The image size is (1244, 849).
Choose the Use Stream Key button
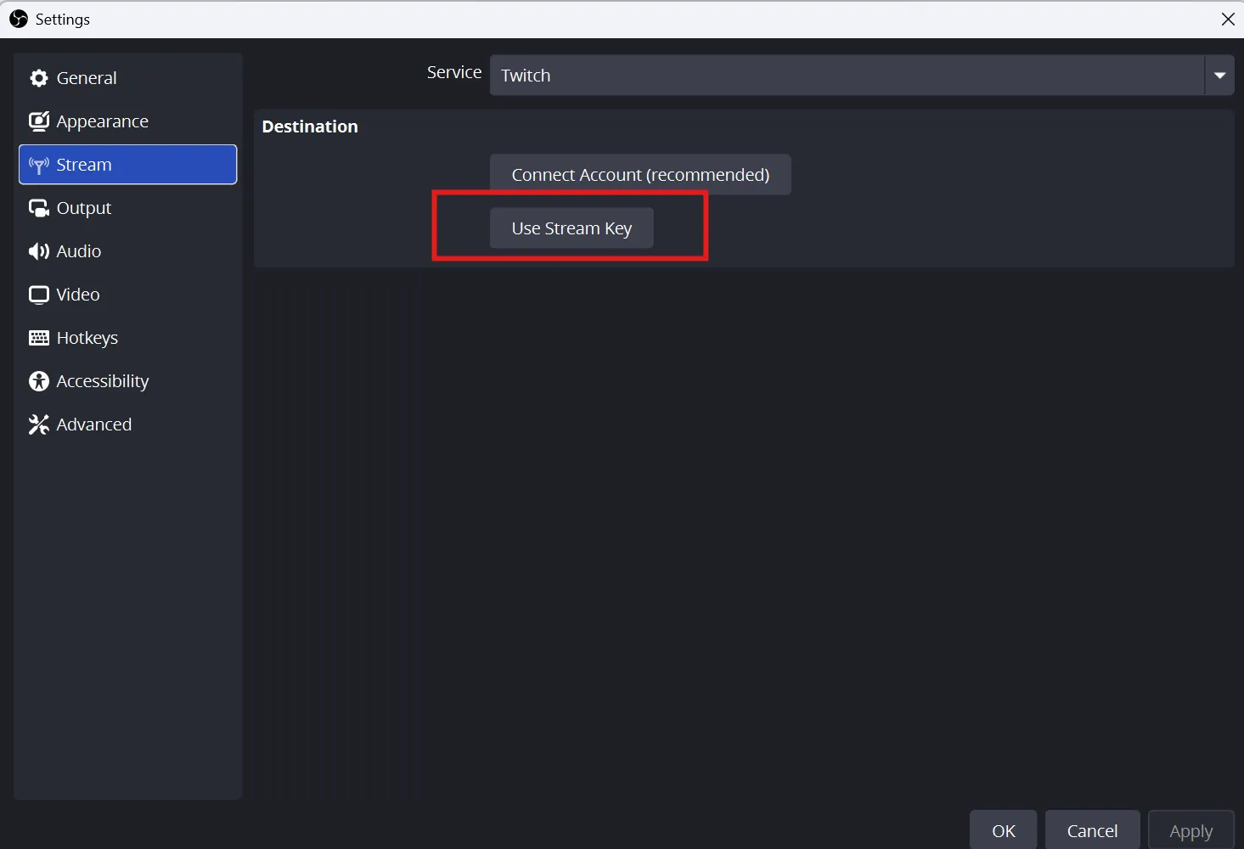(571, 228)
